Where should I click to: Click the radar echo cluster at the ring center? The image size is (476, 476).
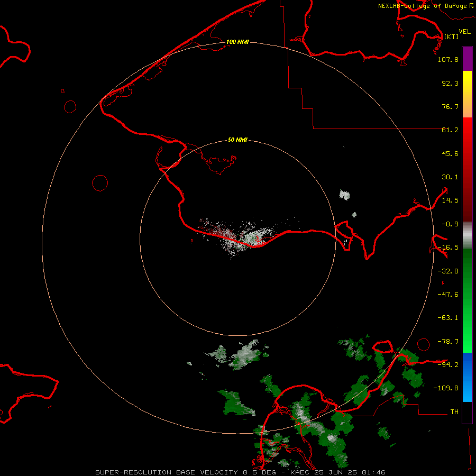[237, 239]
